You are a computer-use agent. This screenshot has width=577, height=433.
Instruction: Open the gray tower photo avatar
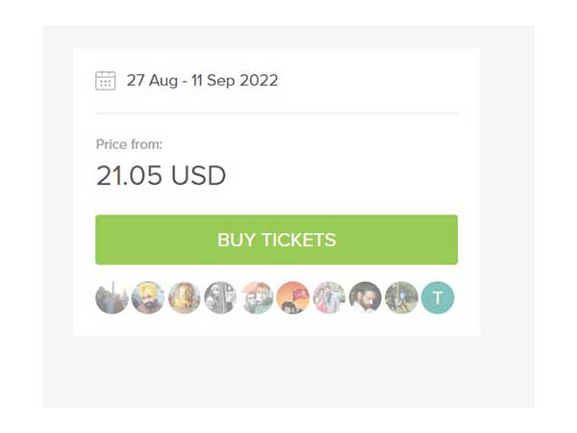click(x=112, y=297)
